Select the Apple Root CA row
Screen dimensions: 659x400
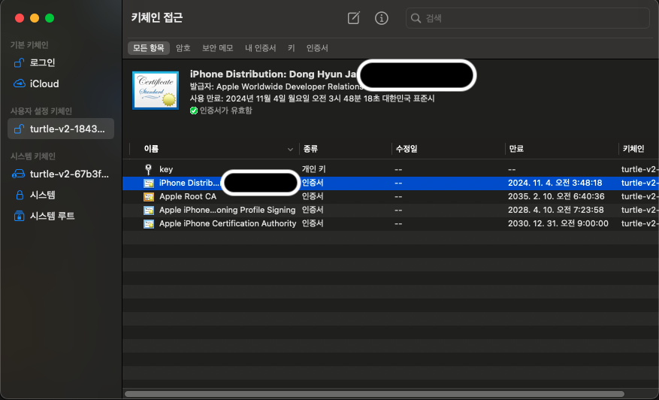(x=391, y=196)
